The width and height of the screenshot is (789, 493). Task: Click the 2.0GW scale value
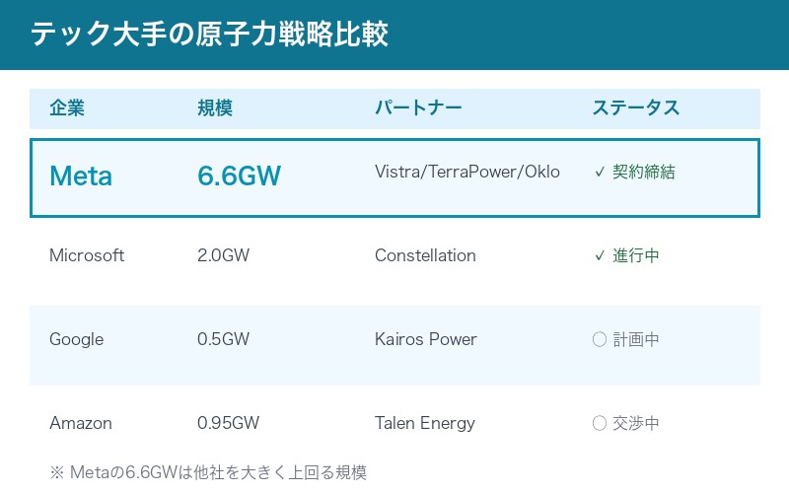224,255
